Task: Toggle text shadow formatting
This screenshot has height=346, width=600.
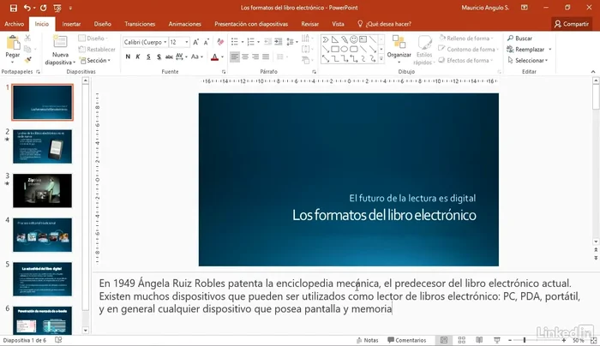Action: coord(159,57)
